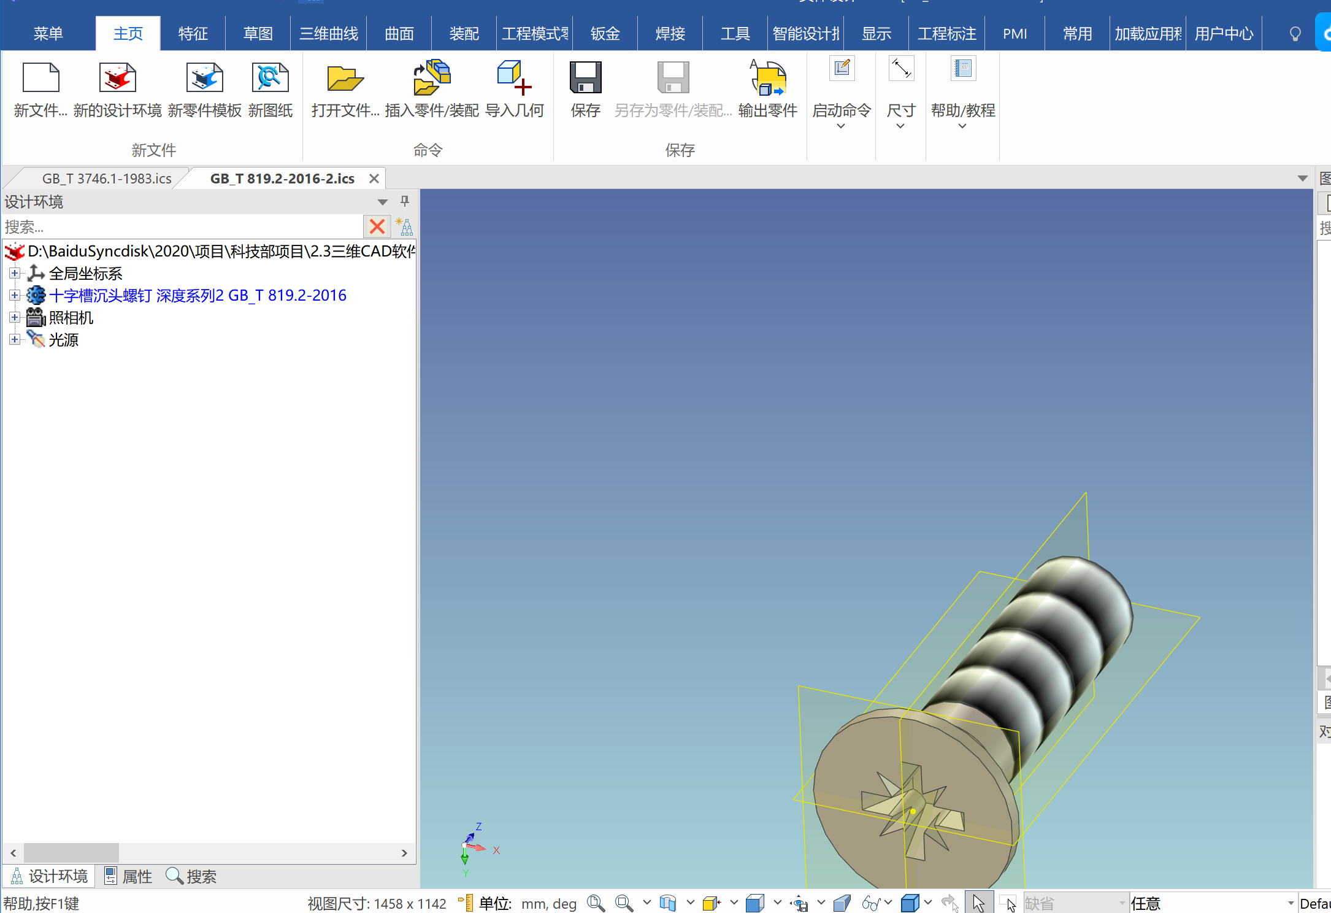Click the units ruler icon in status bar
Viewport: 1331px width, 913px height.
coord(466,903)
